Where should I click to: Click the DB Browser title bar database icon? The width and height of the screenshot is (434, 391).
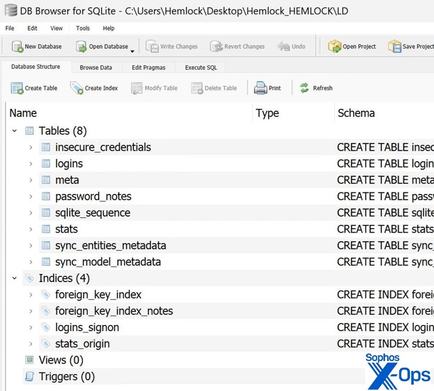[10, 10]
